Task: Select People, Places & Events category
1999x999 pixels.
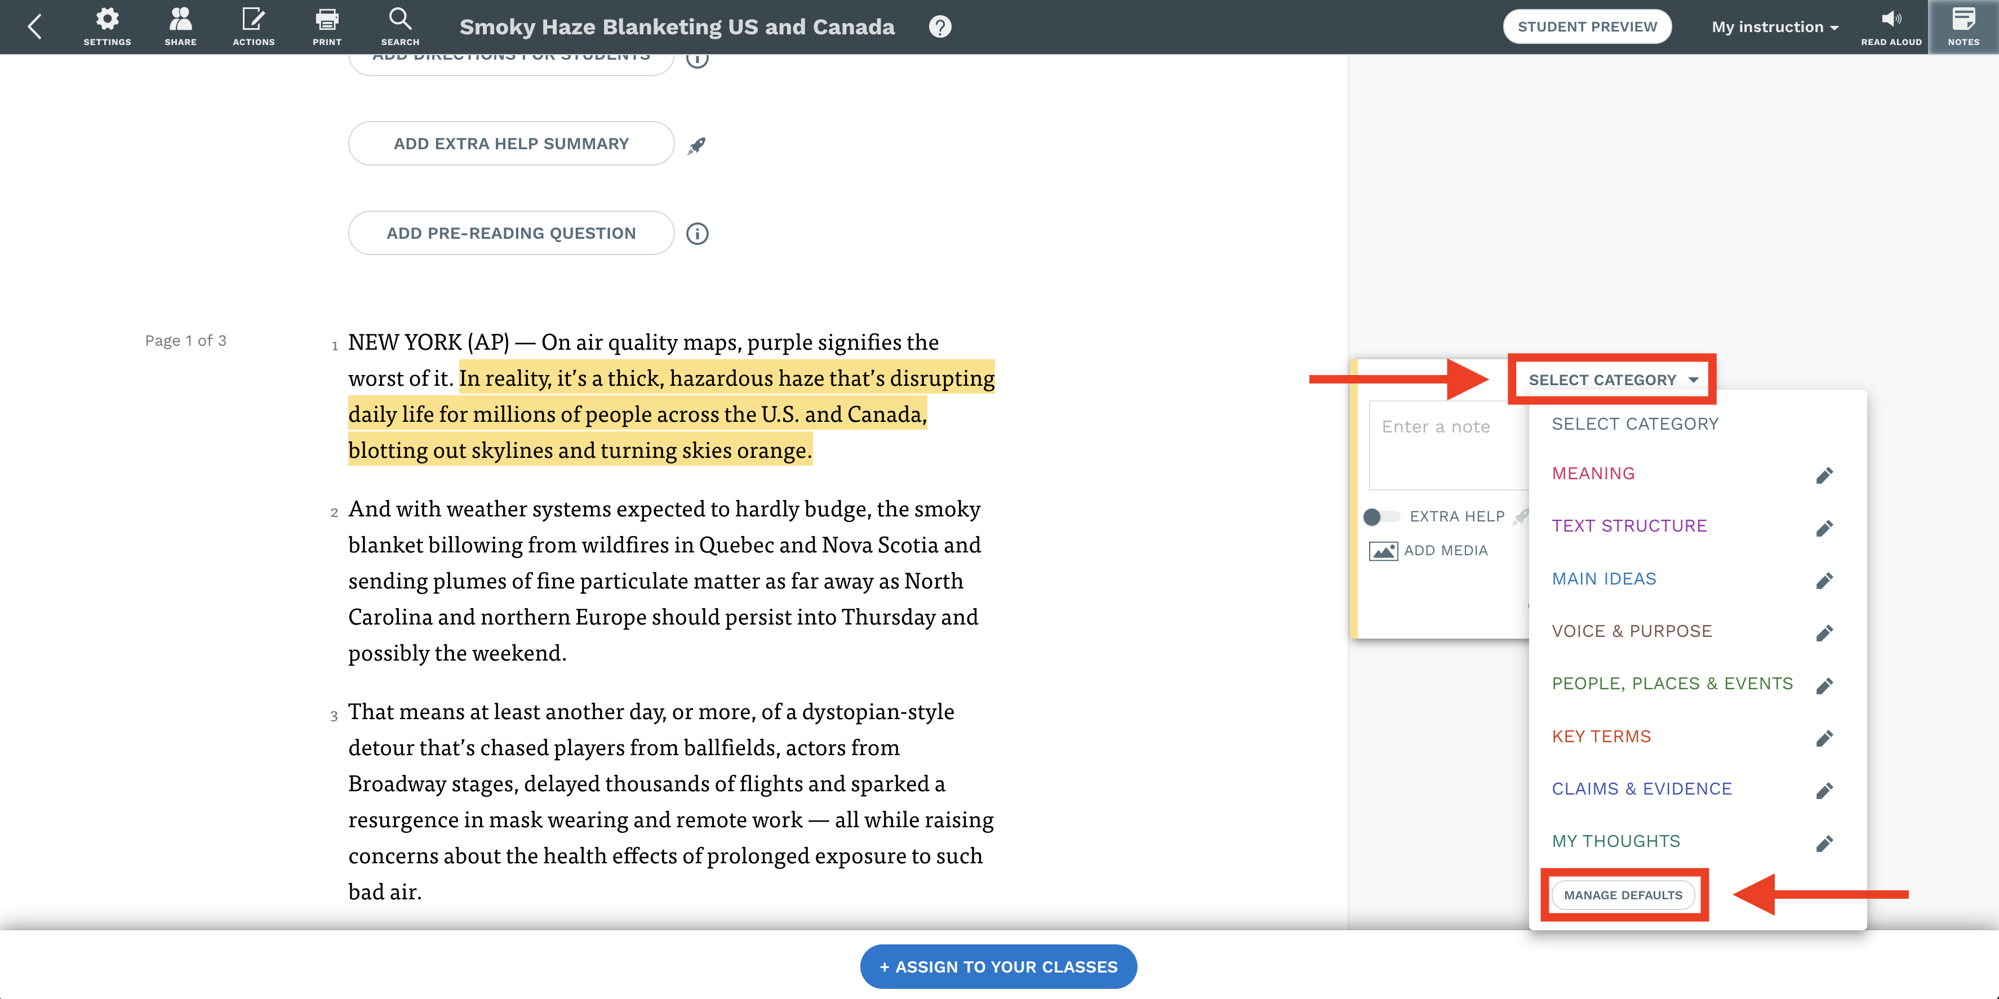Action: (x=1672, y=683)
